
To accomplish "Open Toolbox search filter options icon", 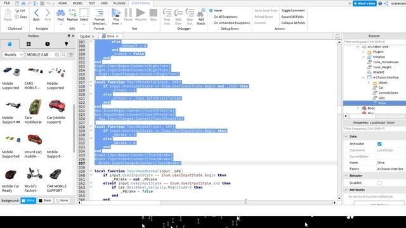I will pyautogui.click(x=71, y=54).
